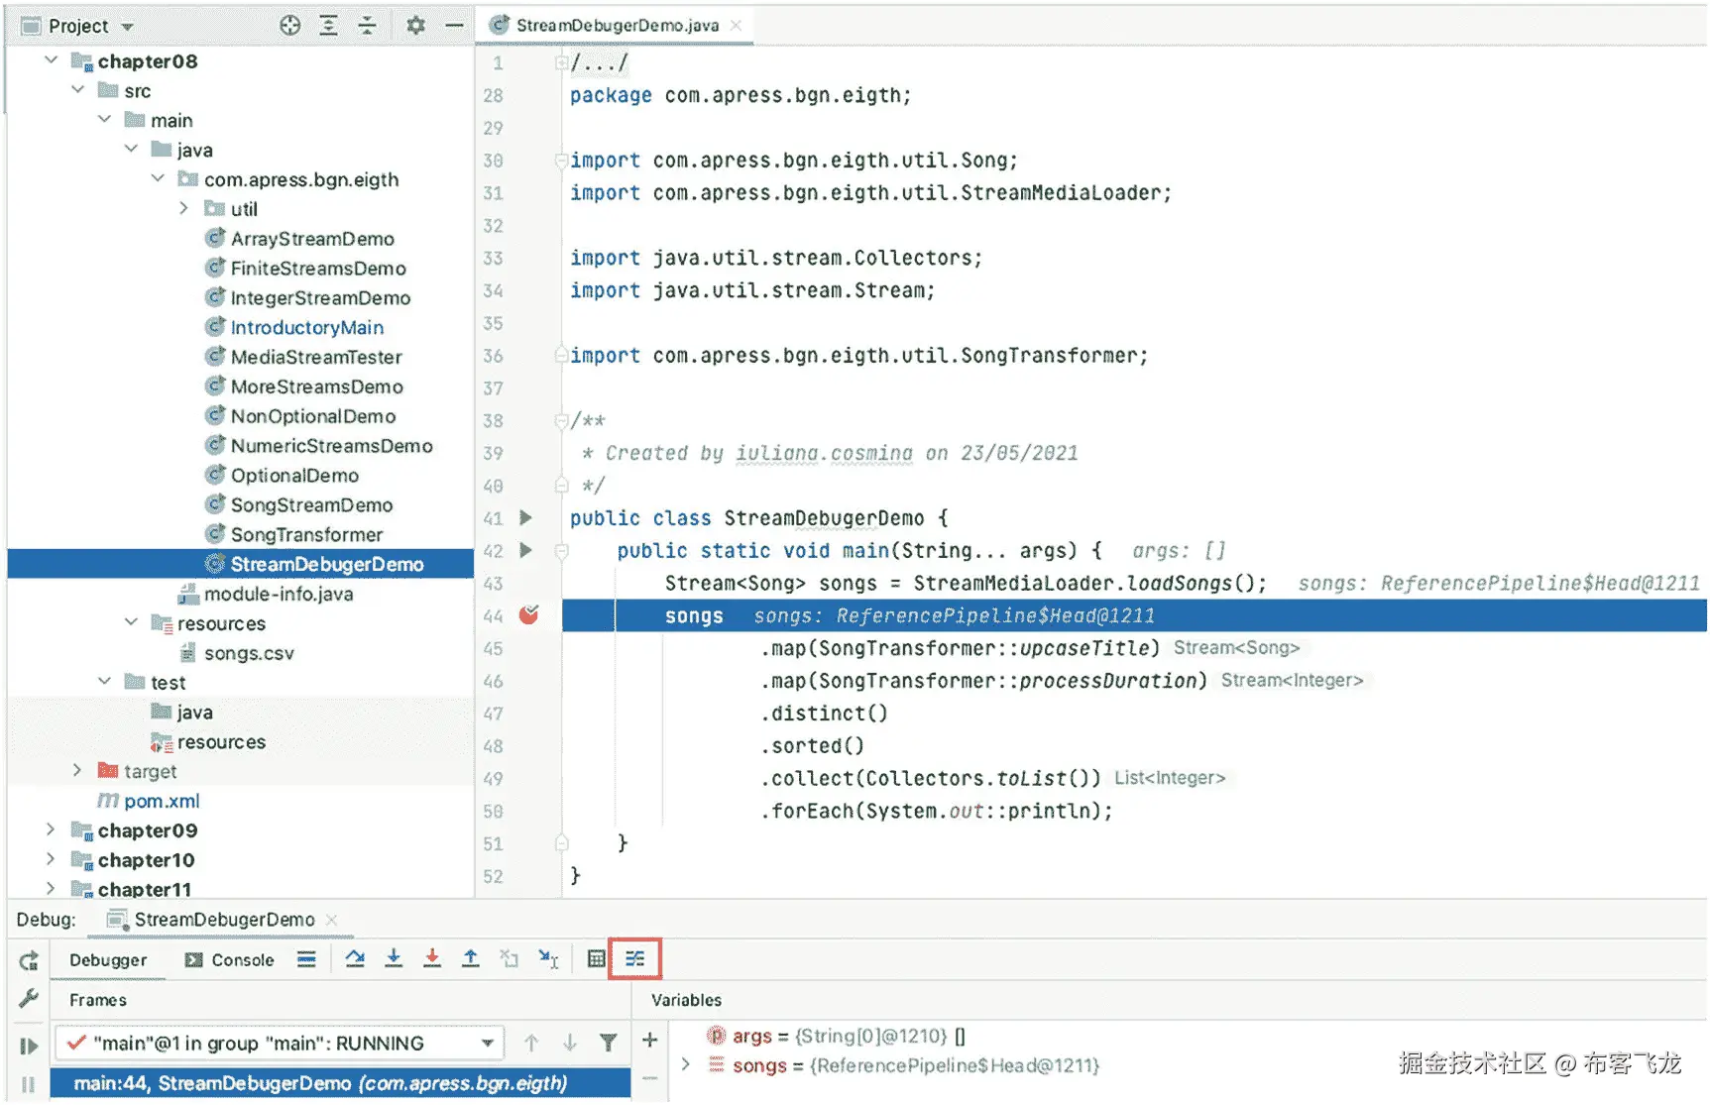
Task: Run main method gutter arrow at line 42
Action: 526,550
